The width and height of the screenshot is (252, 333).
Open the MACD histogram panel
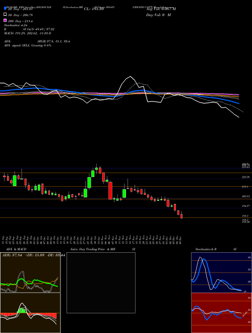[30, 313]
